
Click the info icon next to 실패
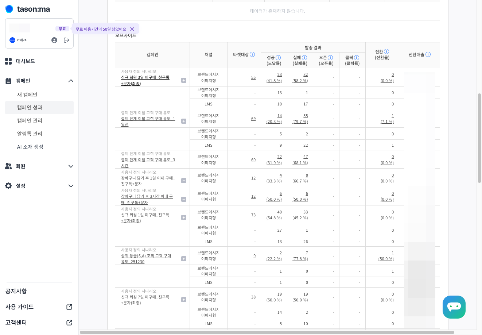(304, 58)
